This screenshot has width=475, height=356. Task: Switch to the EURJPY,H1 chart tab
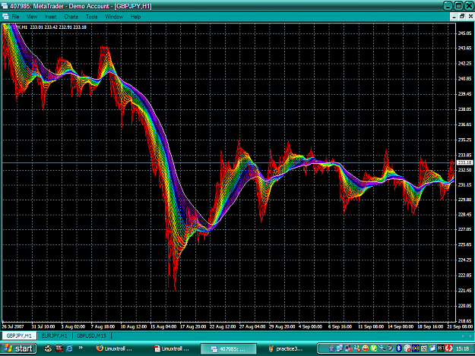54,336
